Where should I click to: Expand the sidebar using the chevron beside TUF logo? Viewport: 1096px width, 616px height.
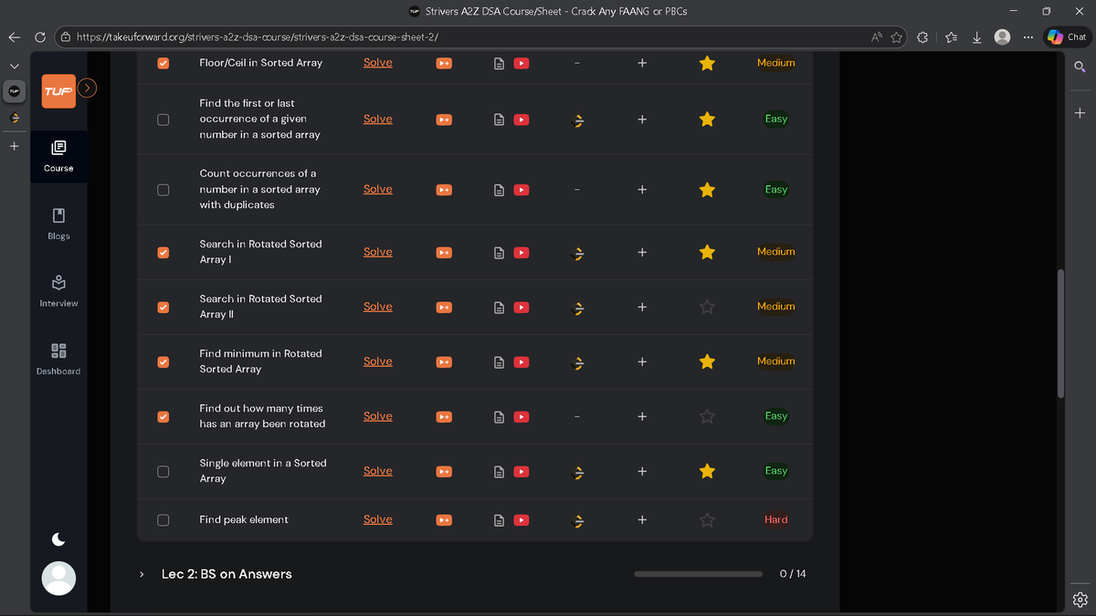87,88
